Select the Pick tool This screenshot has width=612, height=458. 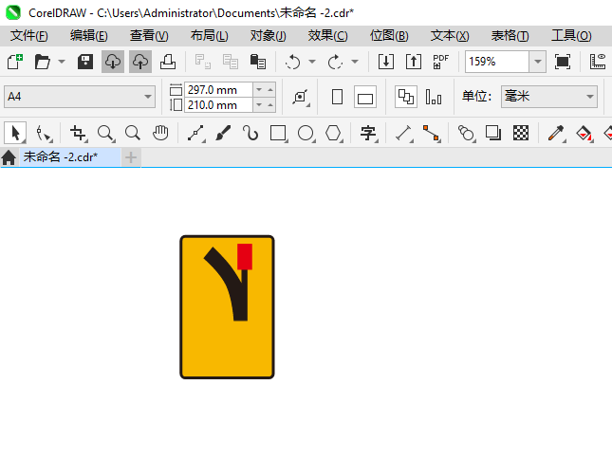(x=15, y=133)
